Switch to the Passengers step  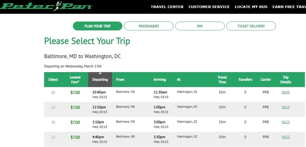[149, 26]
